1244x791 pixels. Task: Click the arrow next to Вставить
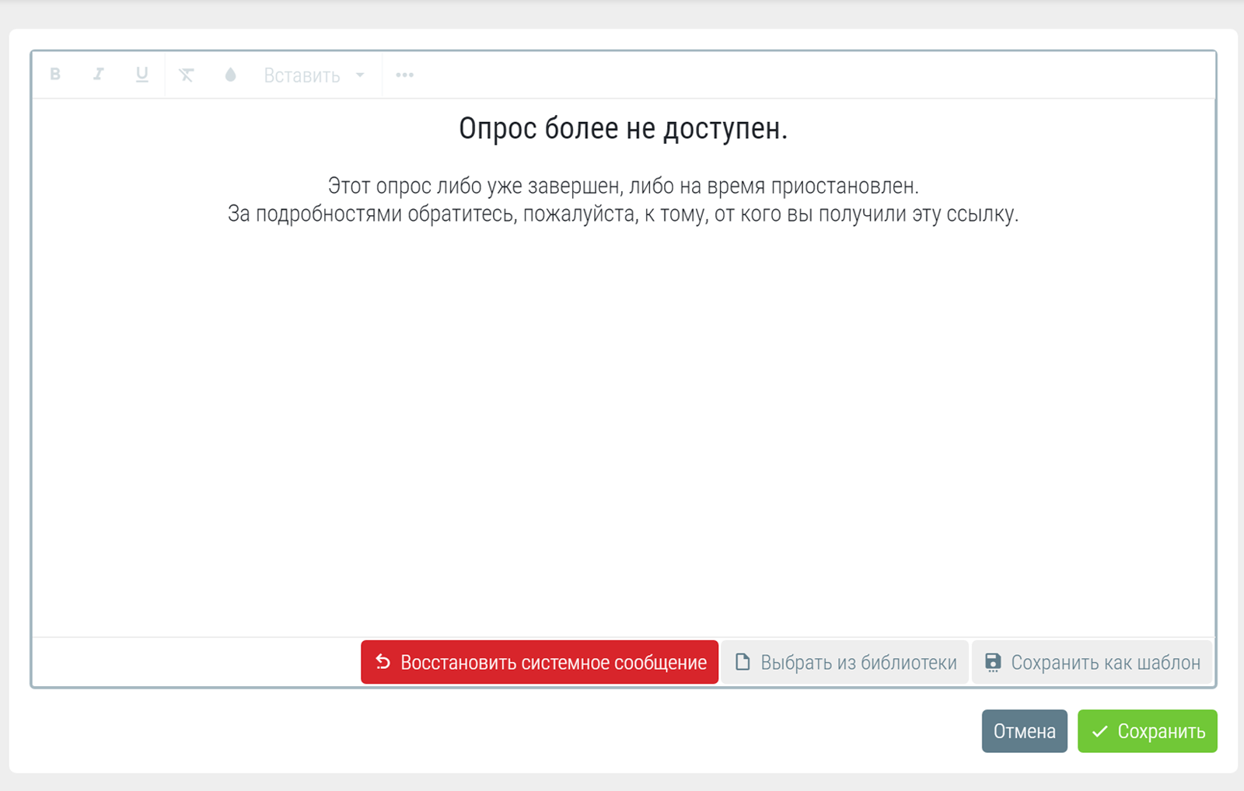coord(360,75)
